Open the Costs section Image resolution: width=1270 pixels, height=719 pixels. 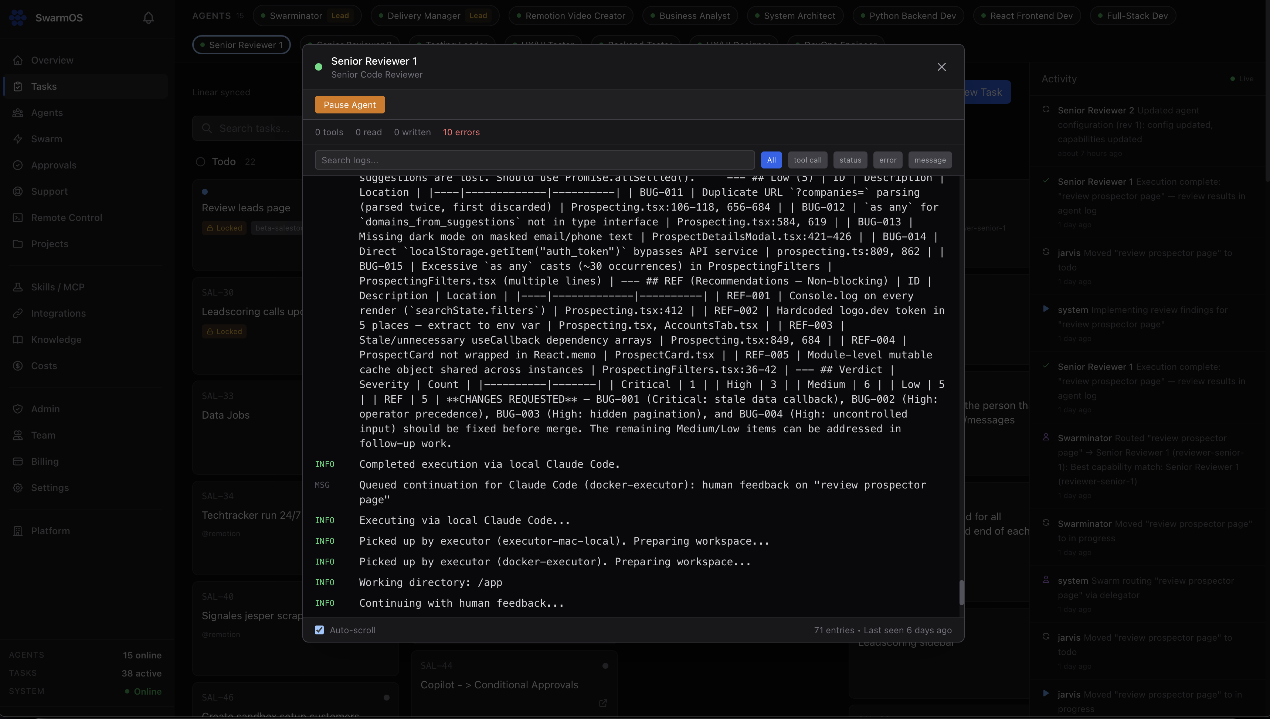pos(44,365)
